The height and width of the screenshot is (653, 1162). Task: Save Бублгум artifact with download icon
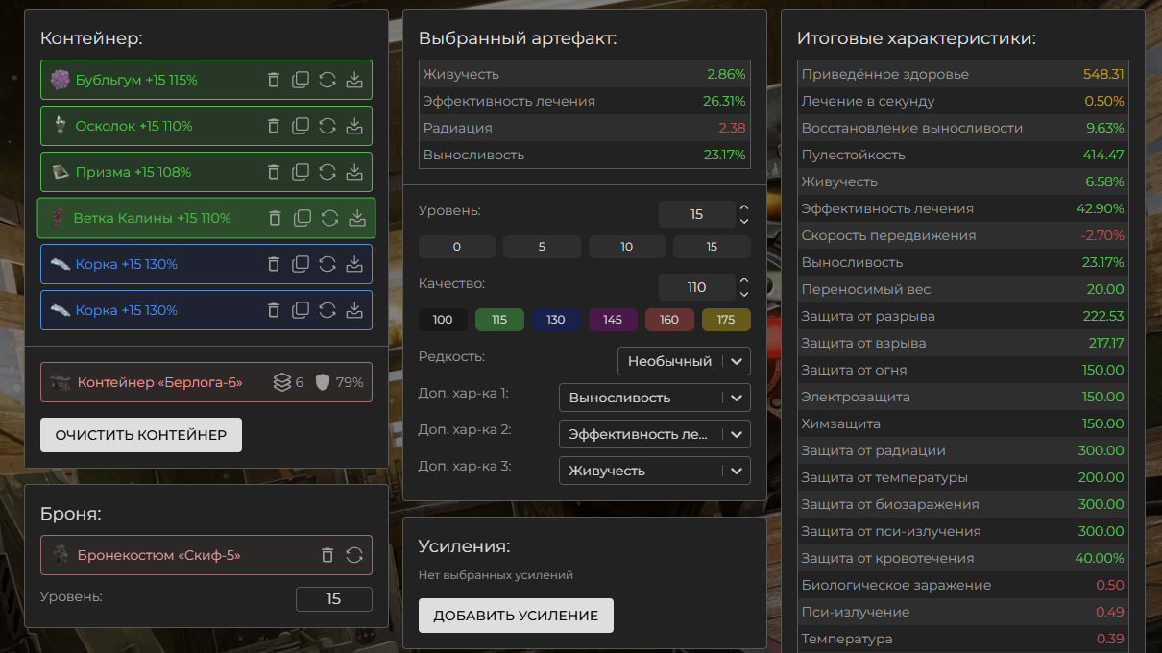(354, 80)
